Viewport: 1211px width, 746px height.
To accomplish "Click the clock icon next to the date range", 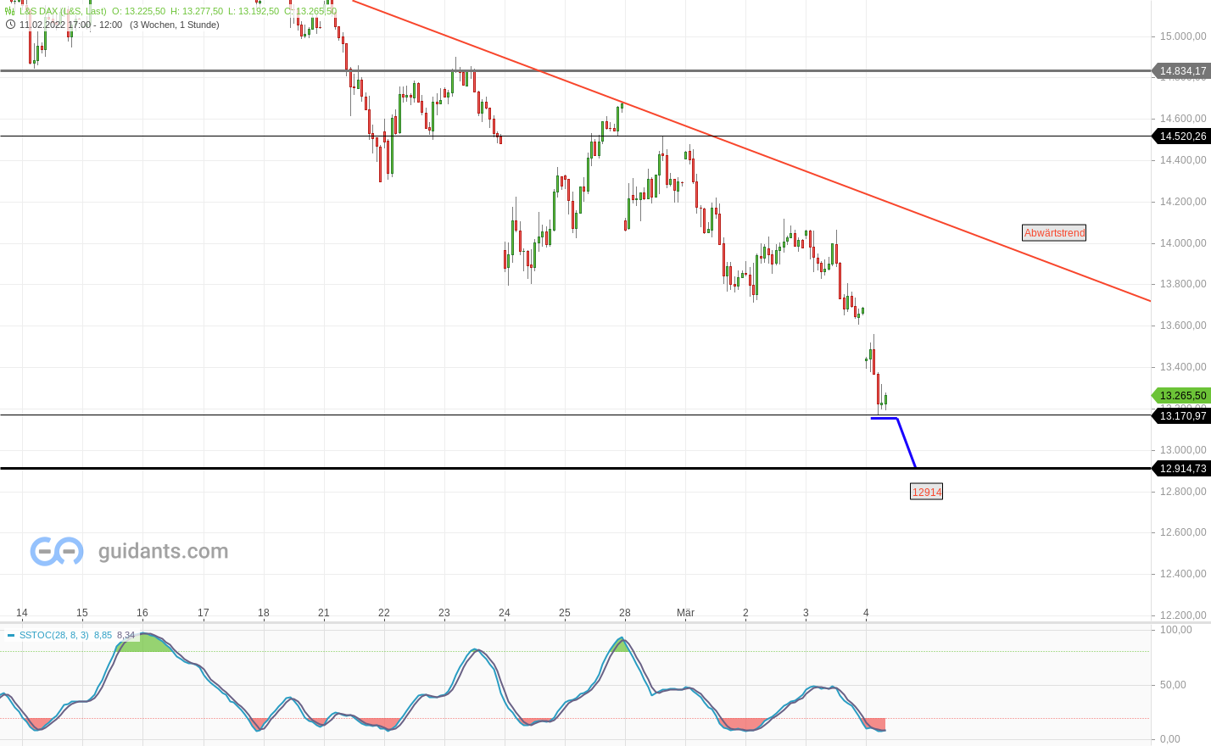I will coord(8,25).
